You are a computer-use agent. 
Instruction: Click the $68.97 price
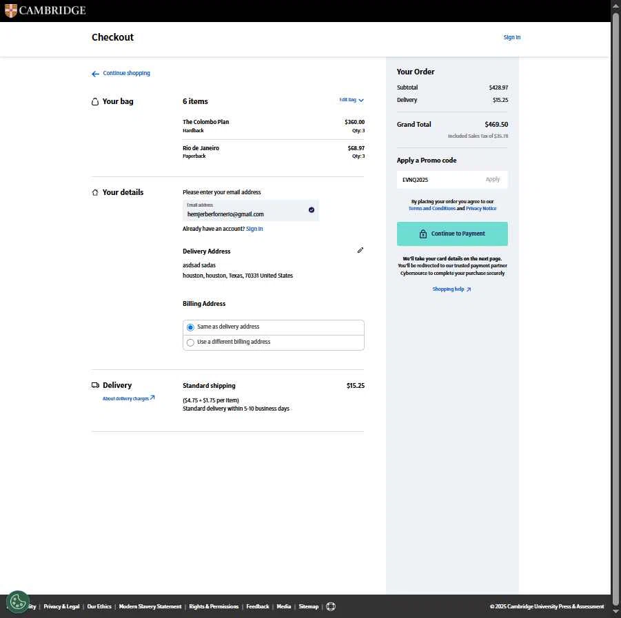click(x=356, y=148)
